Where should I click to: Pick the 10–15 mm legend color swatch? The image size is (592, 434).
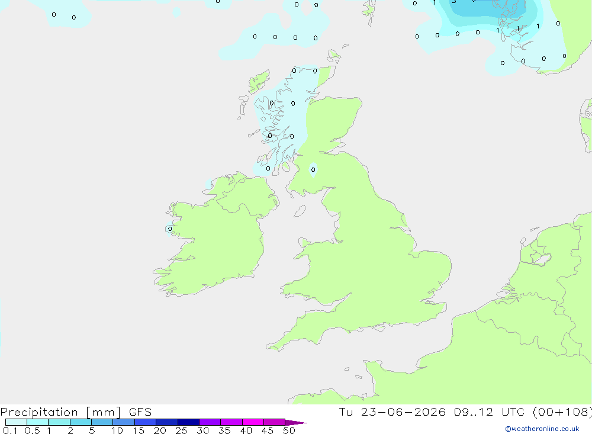point(124,422)
